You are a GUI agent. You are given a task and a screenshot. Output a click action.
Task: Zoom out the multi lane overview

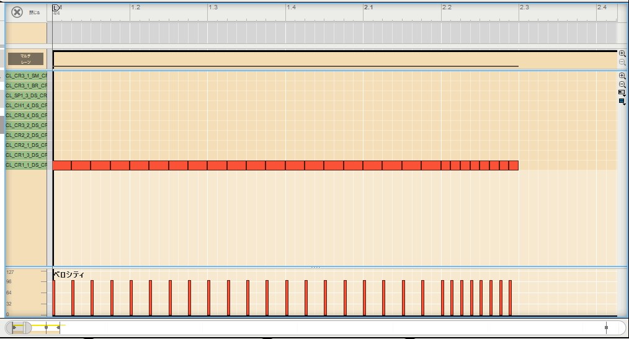[622, 62]
